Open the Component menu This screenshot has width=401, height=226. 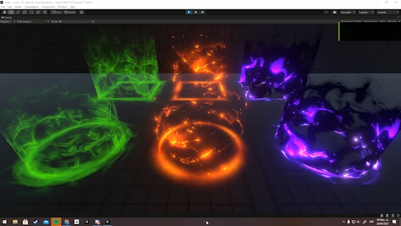coord(48,7)
